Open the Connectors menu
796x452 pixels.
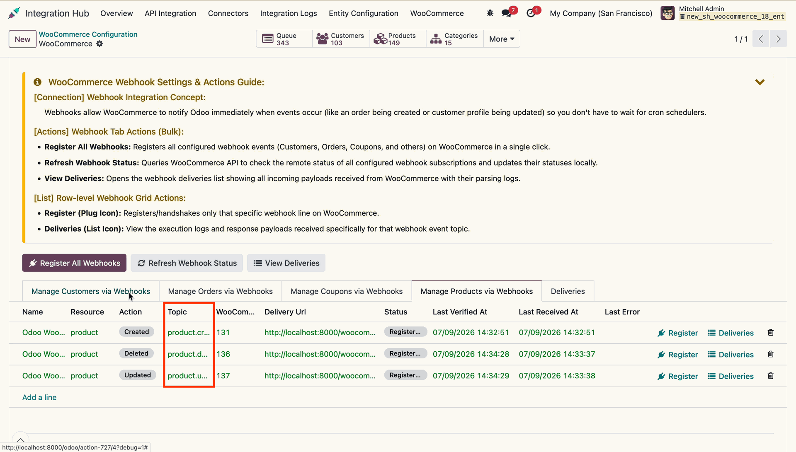[228, 13]
